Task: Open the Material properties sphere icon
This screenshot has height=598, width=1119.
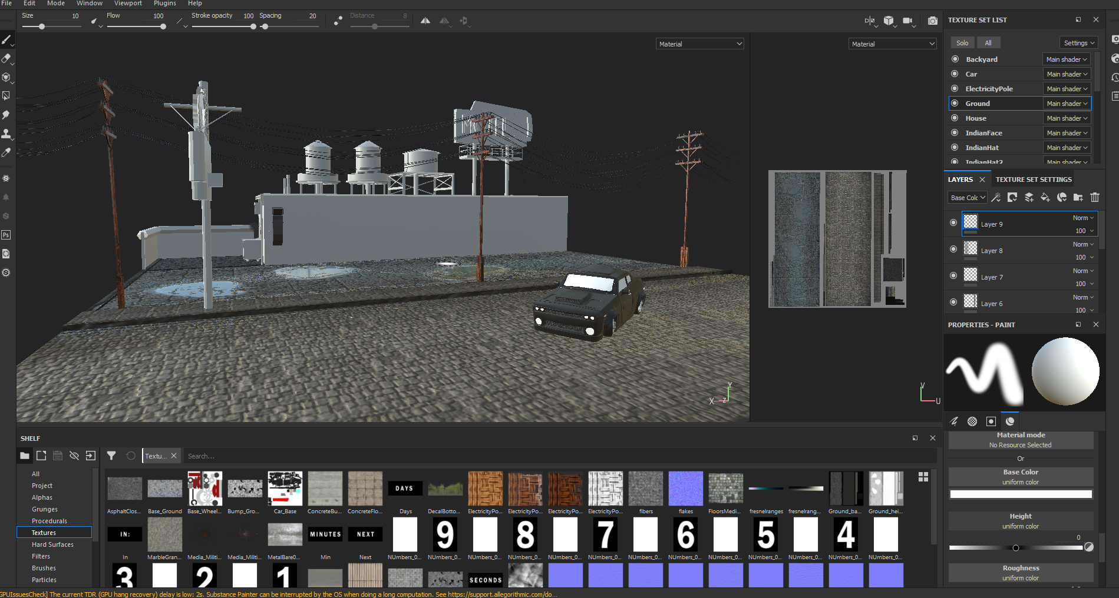Action: 1010,421
